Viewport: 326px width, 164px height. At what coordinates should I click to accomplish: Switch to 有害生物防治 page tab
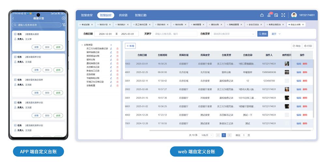(x=274, y=24)
